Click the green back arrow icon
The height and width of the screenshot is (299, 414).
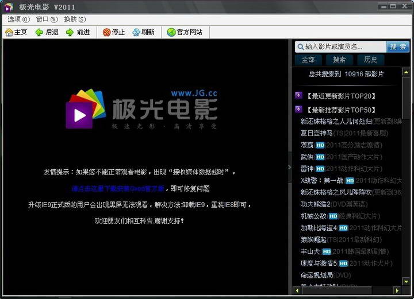[x=39, y=32]
